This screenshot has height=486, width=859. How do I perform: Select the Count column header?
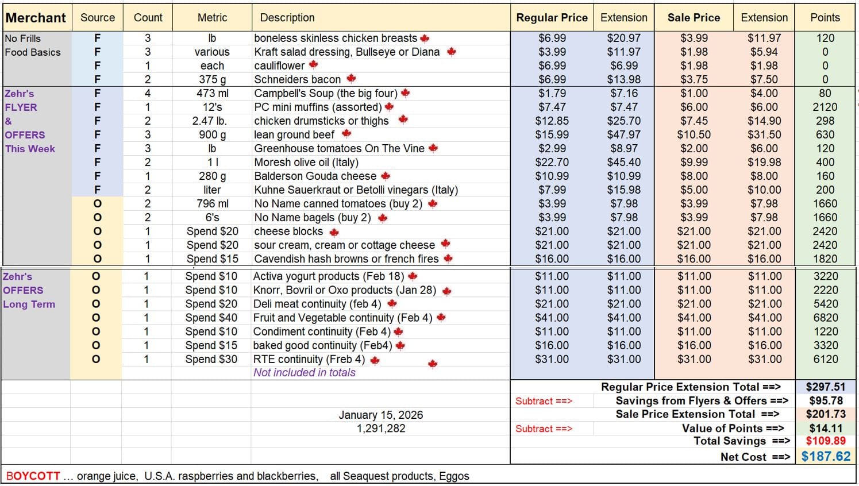tap(148, 18)
